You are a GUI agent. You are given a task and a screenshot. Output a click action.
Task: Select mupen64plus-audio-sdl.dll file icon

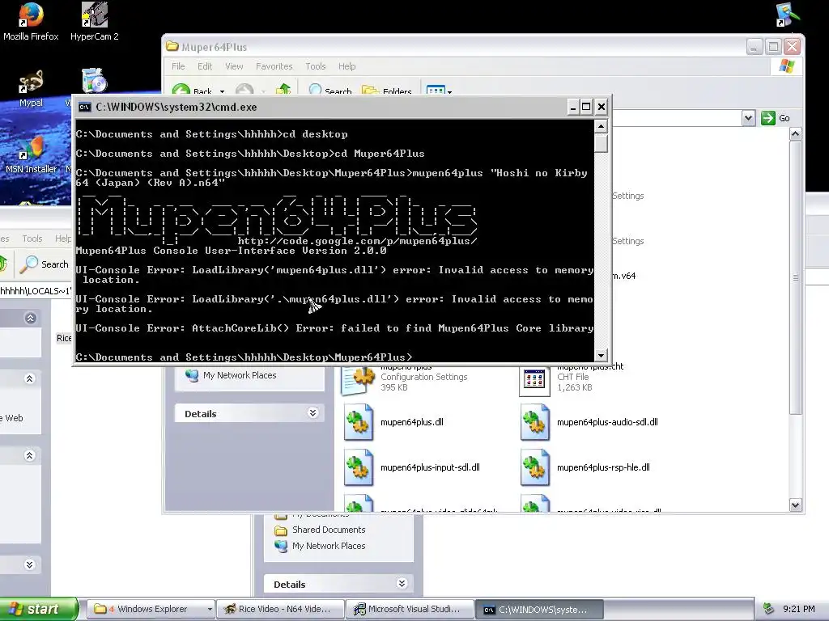pyautogui.click(x=534, y=422)
